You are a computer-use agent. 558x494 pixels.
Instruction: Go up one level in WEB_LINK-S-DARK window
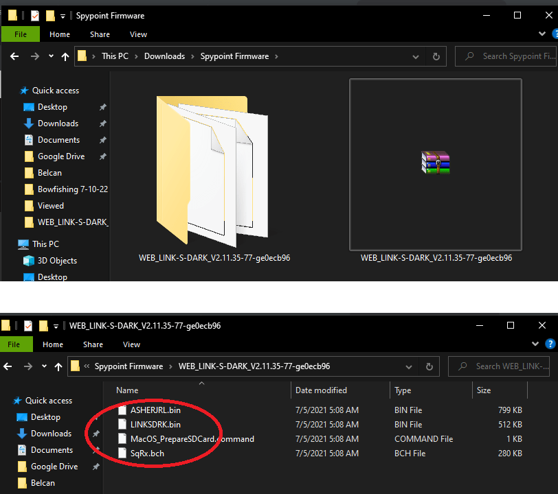58,367
